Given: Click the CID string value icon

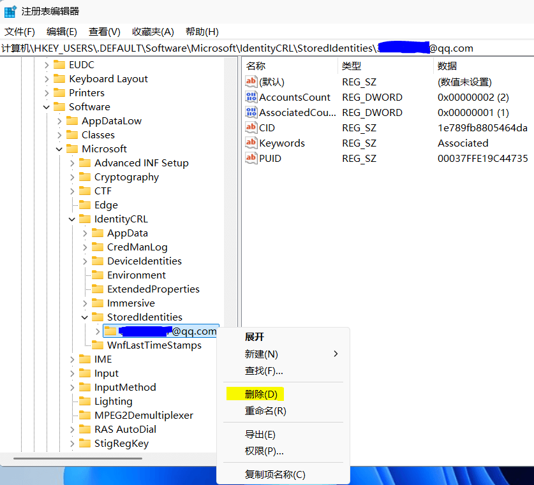Looking at the screenshot, I should click(x=251, y=127).
